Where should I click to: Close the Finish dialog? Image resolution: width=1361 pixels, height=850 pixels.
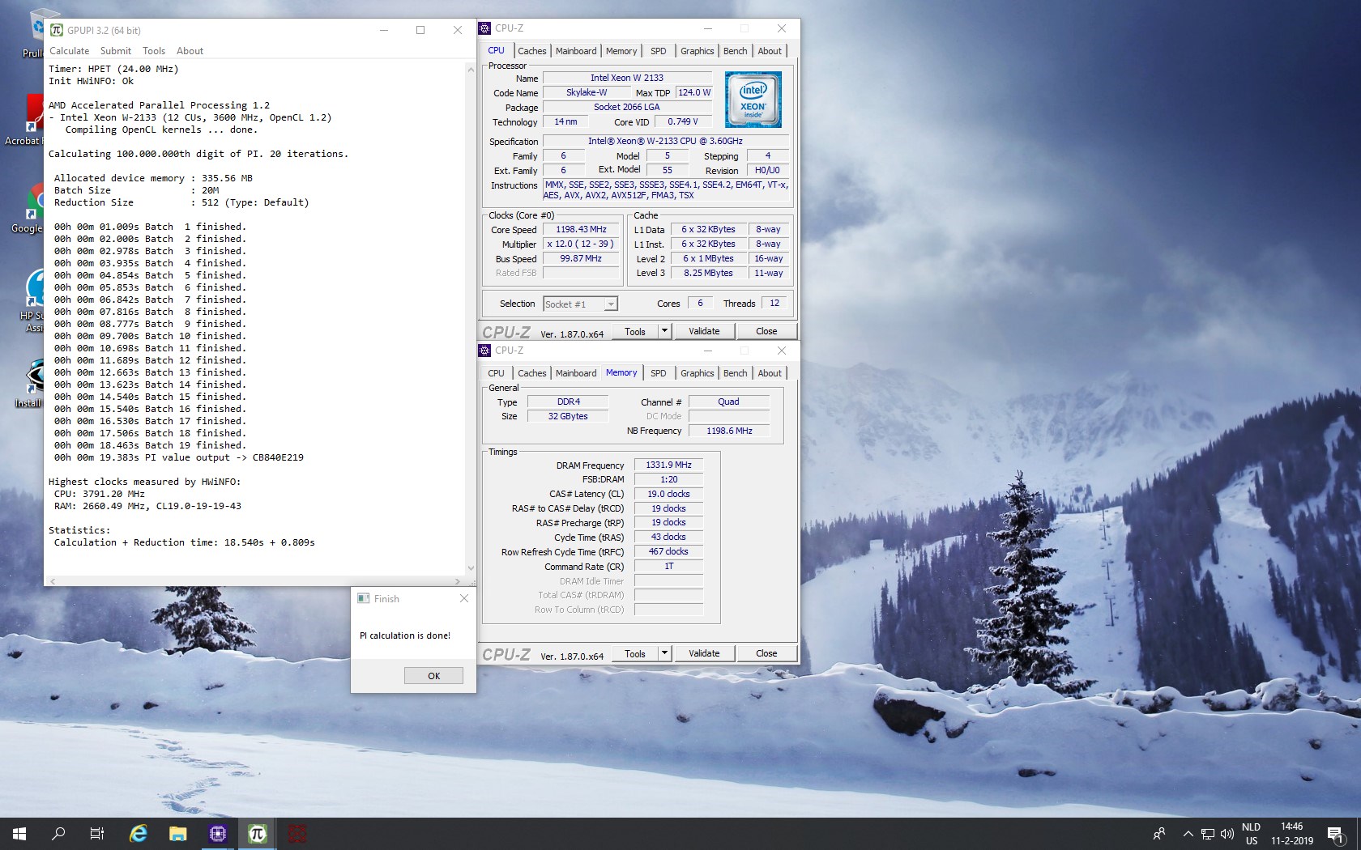coord(464,598)
